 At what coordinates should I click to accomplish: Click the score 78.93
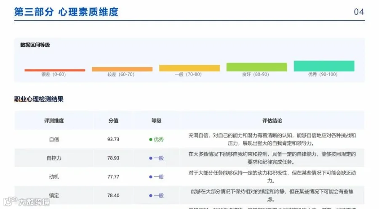point(113,158)
